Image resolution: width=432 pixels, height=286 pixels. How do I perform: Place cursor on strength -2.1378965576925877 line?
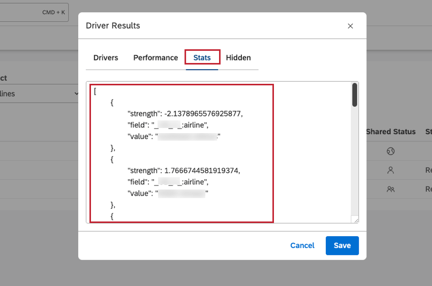185,114
